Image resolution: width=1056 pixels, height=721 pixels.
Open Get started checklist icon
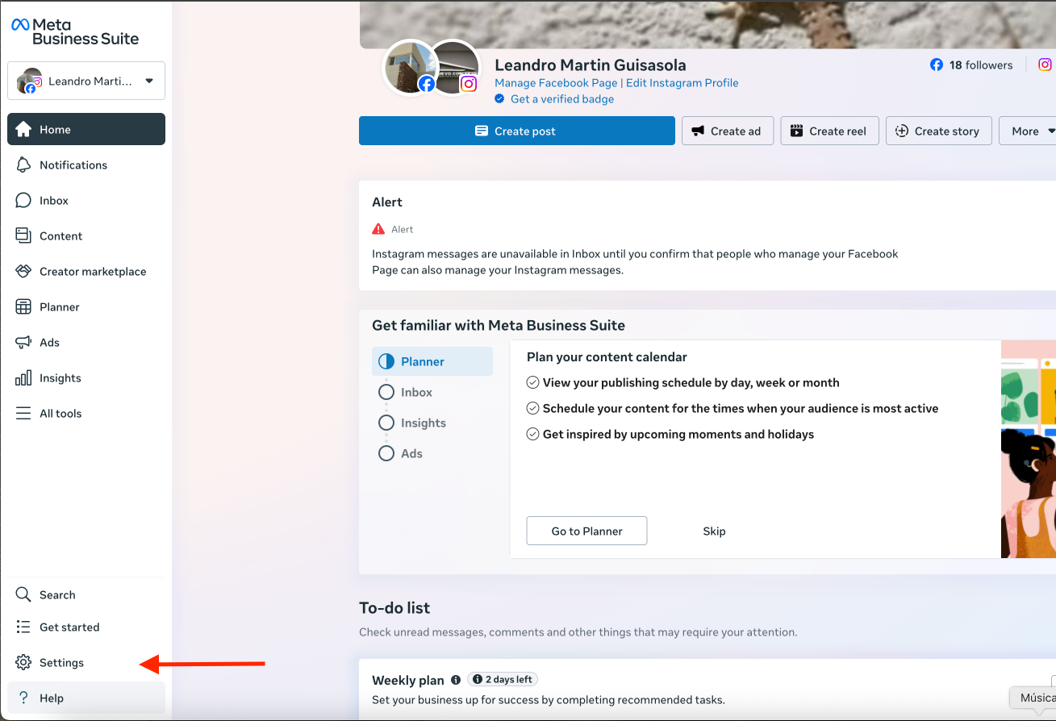23,627
